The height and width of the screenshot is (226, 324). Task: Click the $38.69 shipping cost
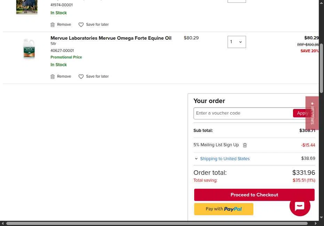click(308, 158)
